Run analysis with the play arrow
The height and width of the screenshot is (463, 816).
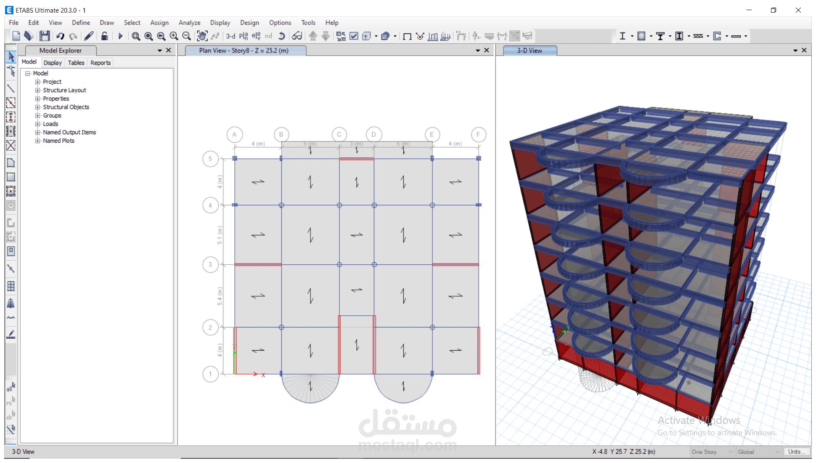(120, 36)
